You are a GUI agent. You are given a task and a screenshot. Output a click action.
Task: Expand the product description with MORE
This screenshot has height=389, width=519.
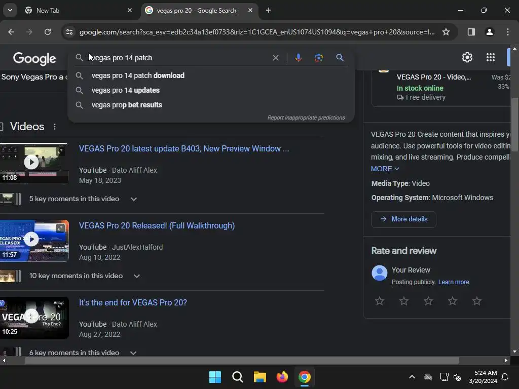385,169
